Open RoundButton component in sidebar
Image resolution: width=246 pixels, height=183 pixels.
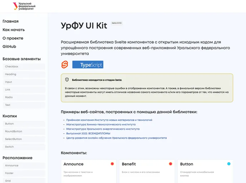coord(14,131)
